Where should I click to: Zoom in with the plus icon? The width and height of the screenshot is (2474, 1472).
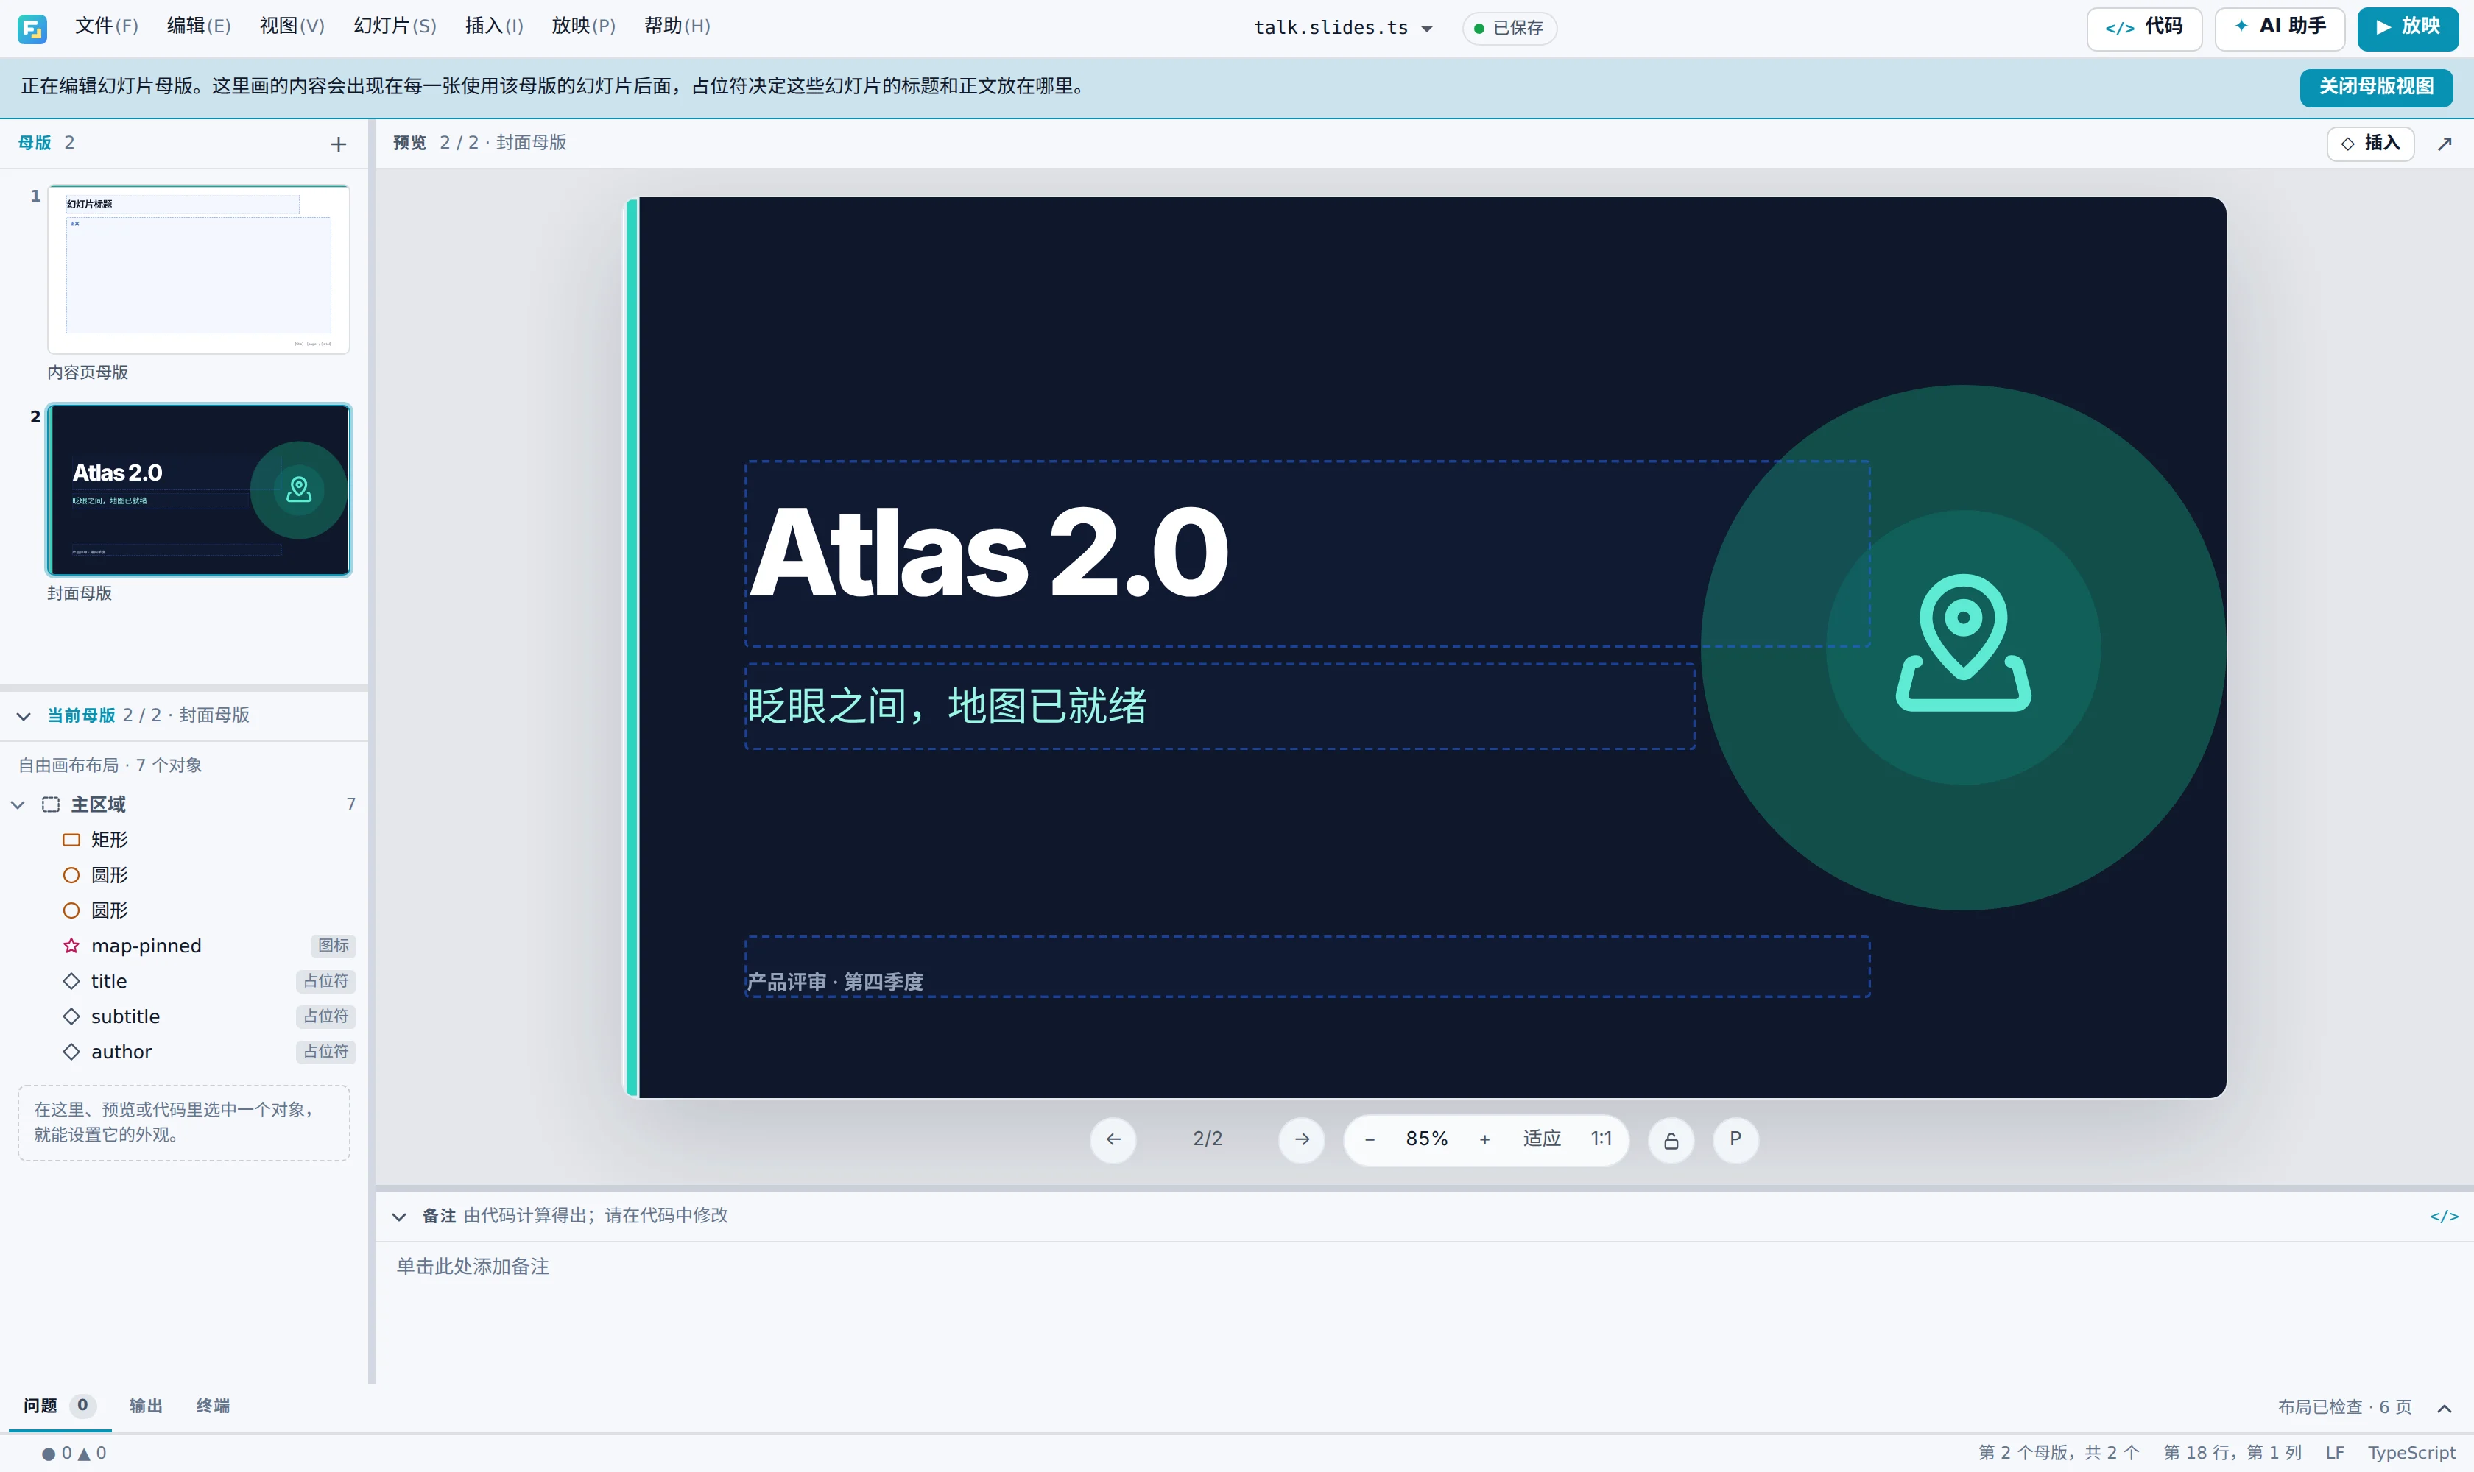point(1484,1140)
